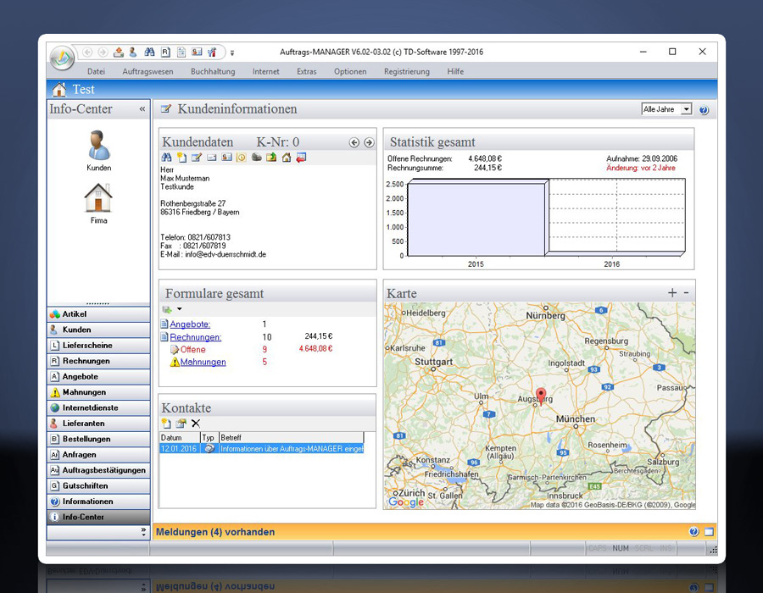Click the binoculars search icon in Kundendaten
Screen dimensions: 763x593
(x=167, y=158)
